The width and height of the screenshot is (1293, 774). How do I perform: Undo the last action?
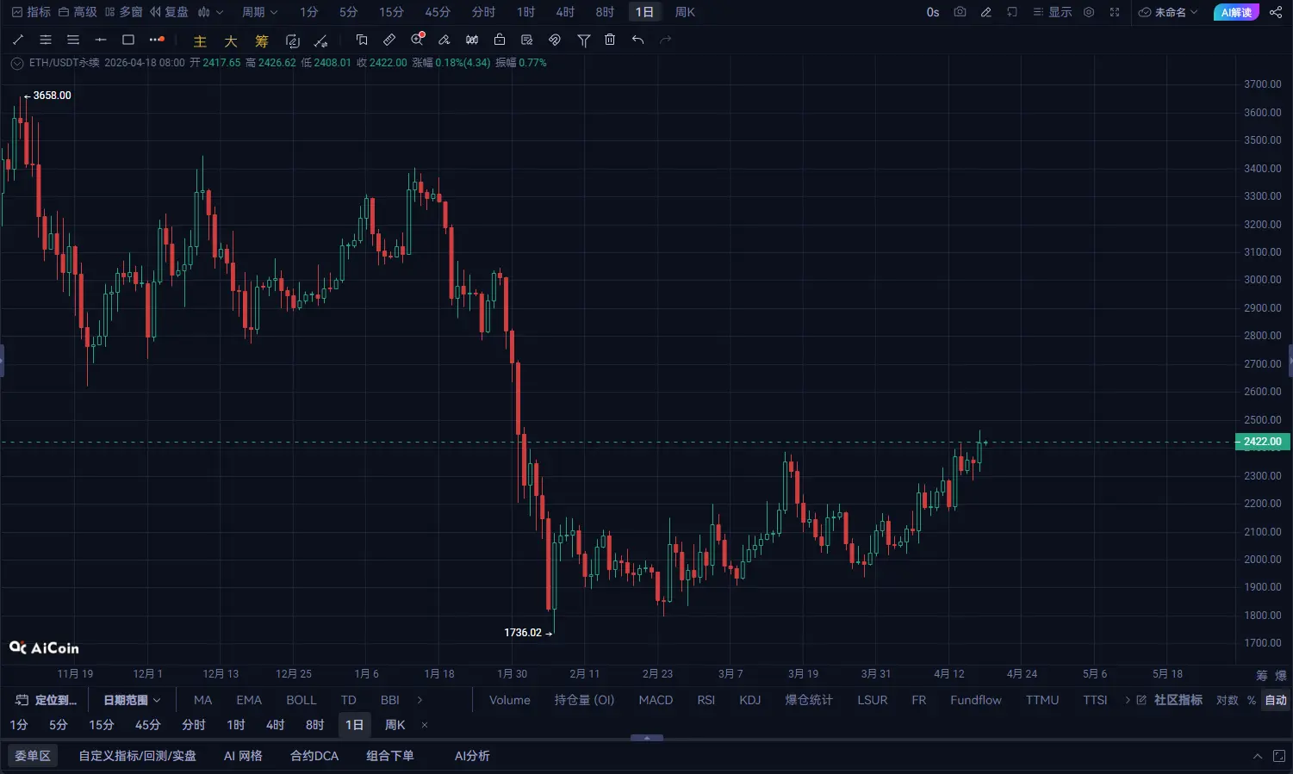pyautogui.click(x=637, y=40)
